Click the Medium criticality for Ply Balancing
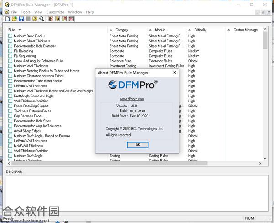This screenshot has height=223, width=274. [194, 51]
